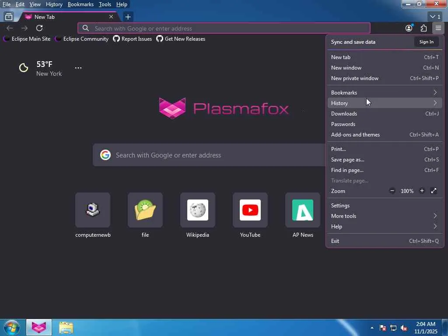
Task: Open File in menu bar
Action: point(7,4)
